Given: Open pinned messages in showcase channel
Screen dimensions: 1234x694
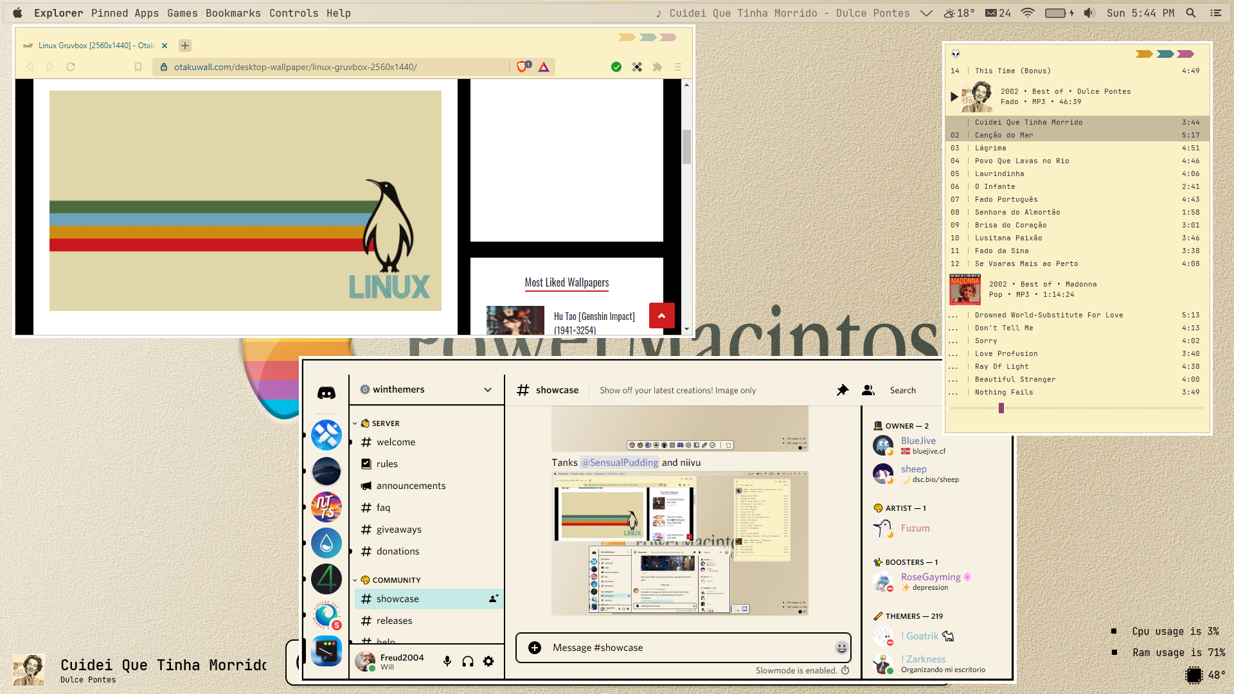Looking at the screenshot, I should point(842,390).
